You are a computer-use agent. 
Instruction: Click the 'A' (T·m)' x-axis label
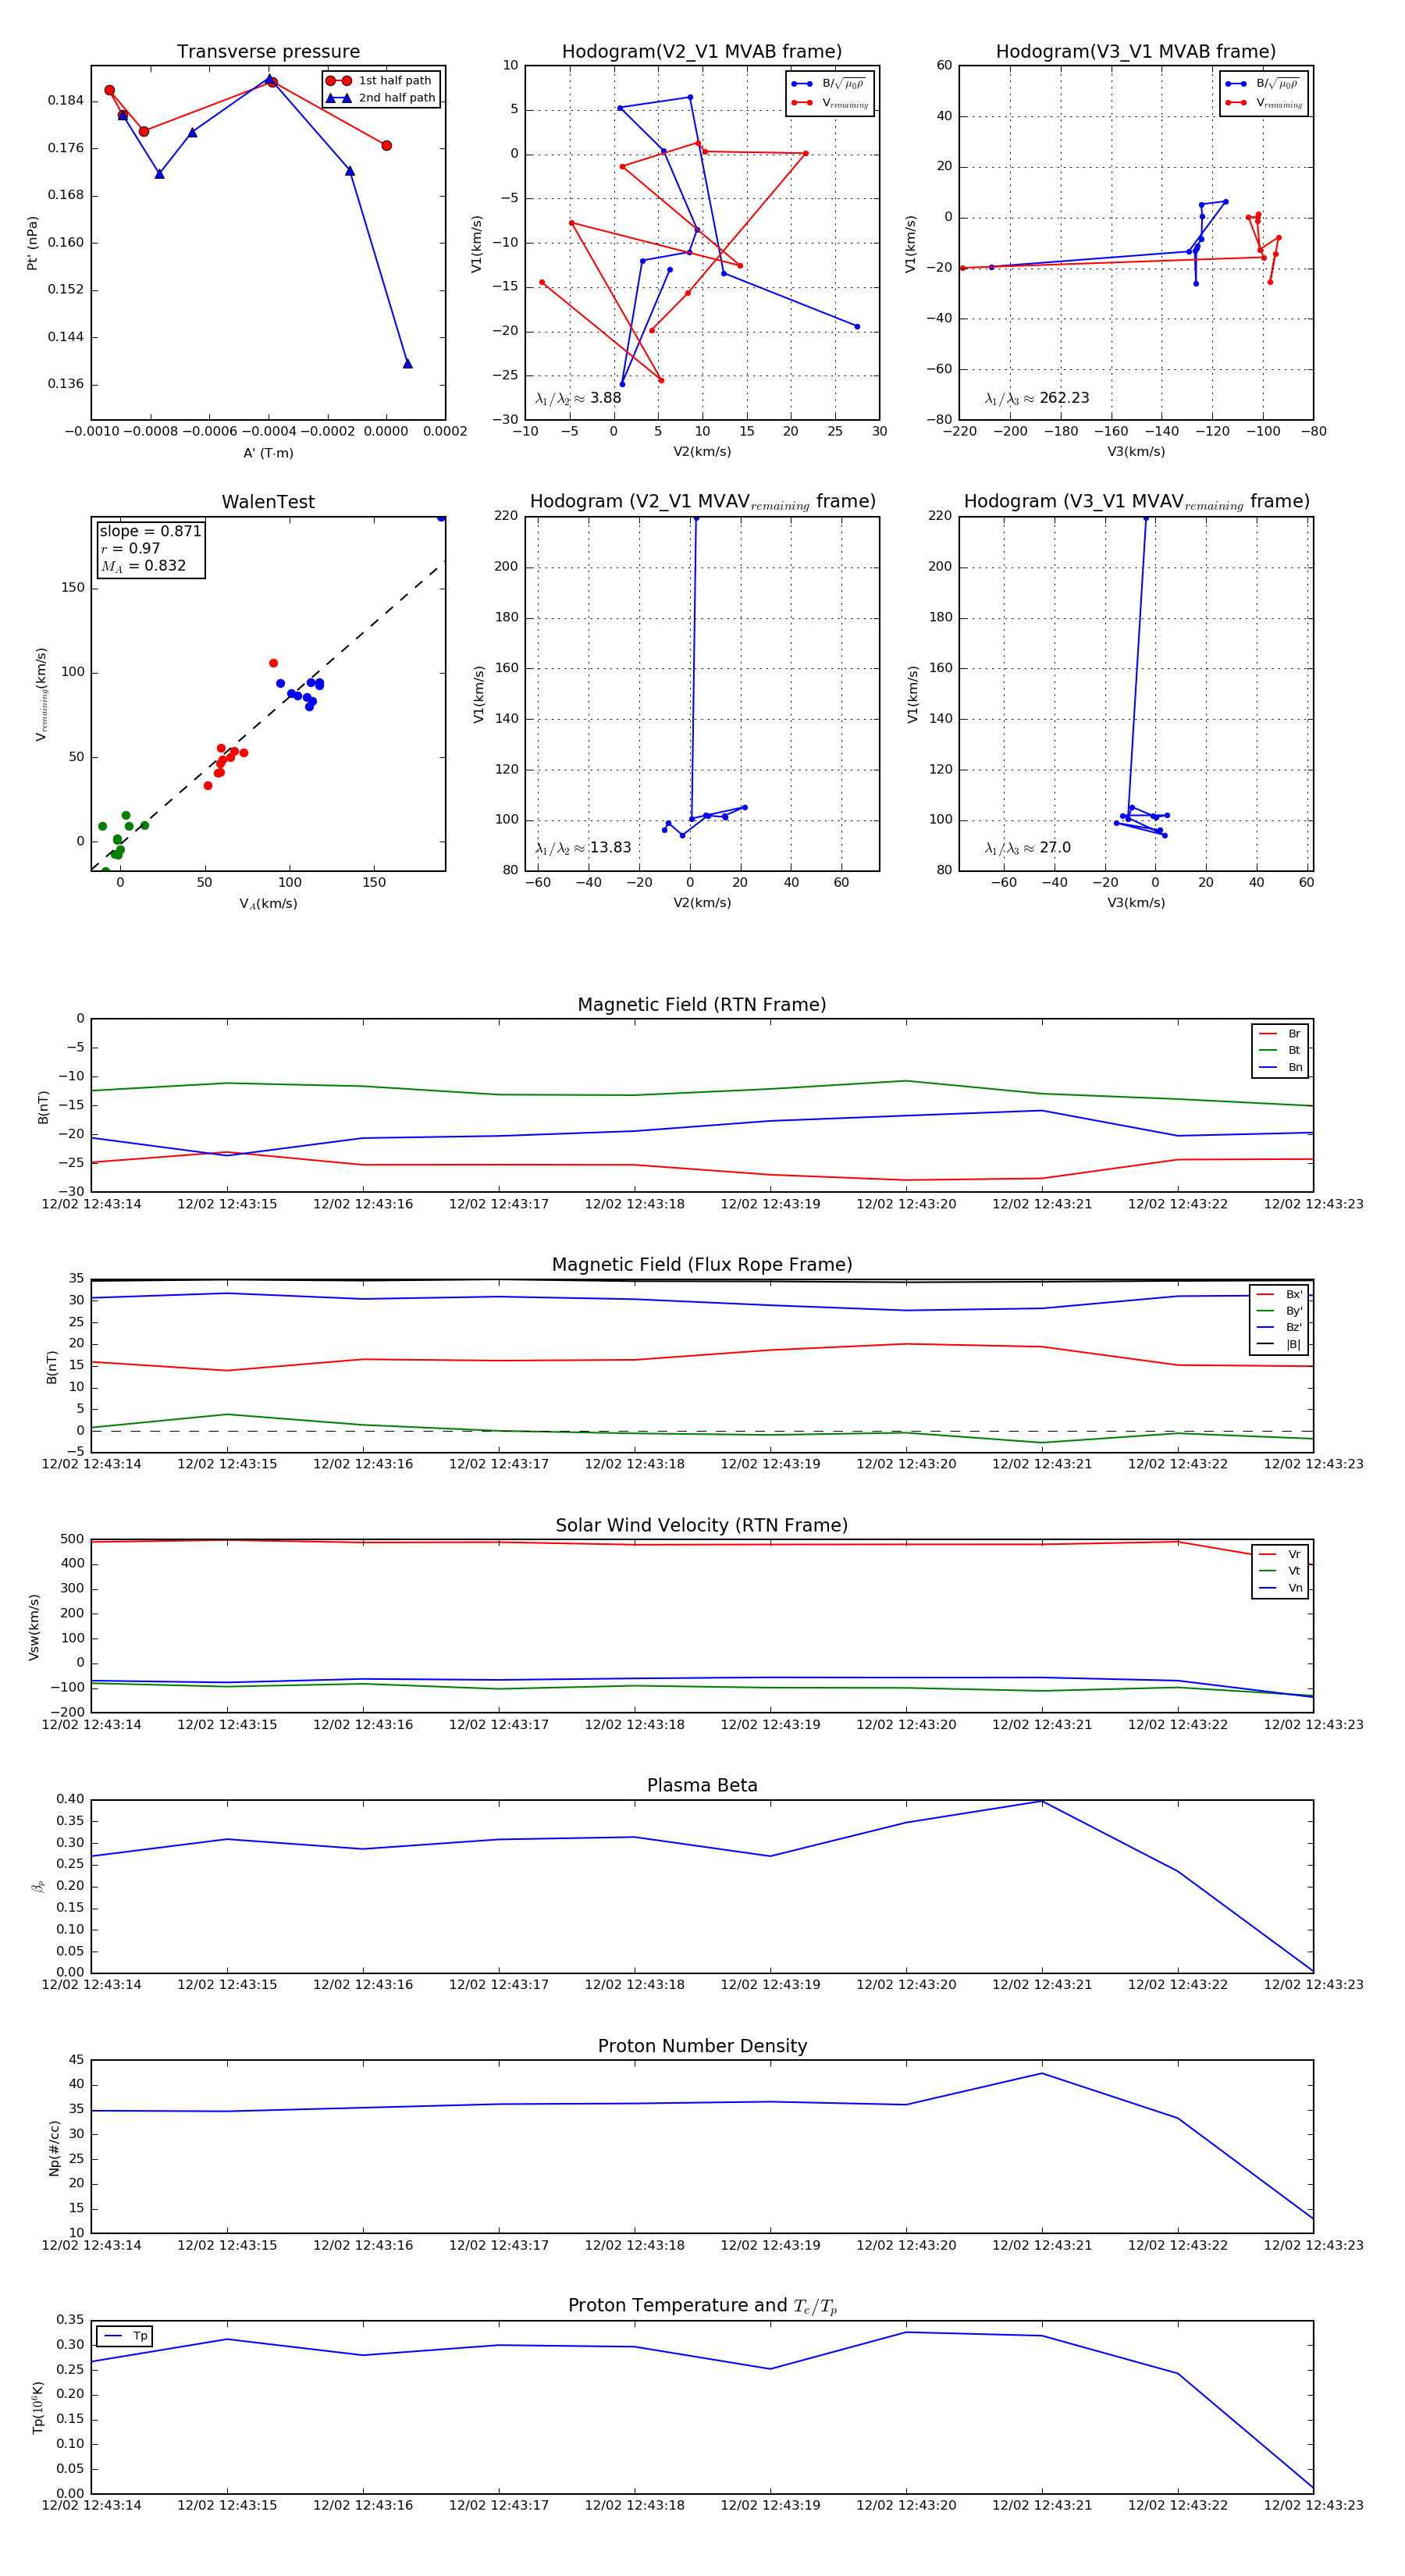point(268,453)
